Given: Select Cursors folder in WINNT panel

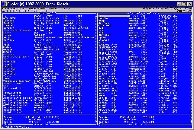Looking at the screenshot, I should [x=9, y=28].
